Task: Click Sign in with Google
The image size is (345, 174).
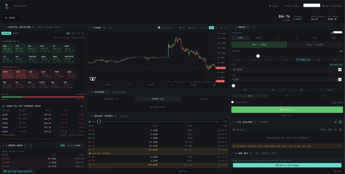Action: (x=287, y=165)
